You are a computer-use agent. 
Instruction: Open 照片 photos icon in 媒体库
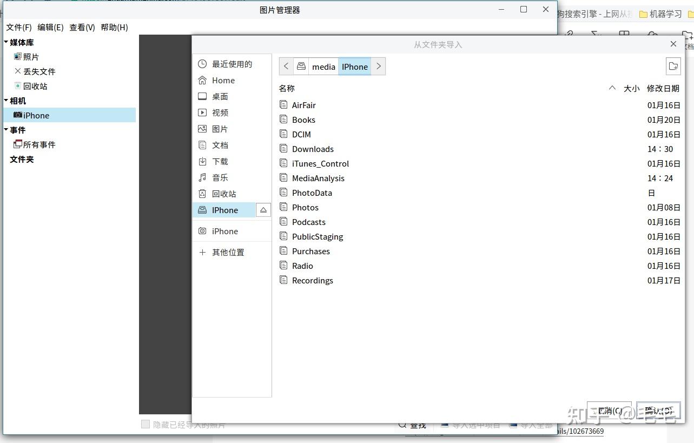coord(18,57)
